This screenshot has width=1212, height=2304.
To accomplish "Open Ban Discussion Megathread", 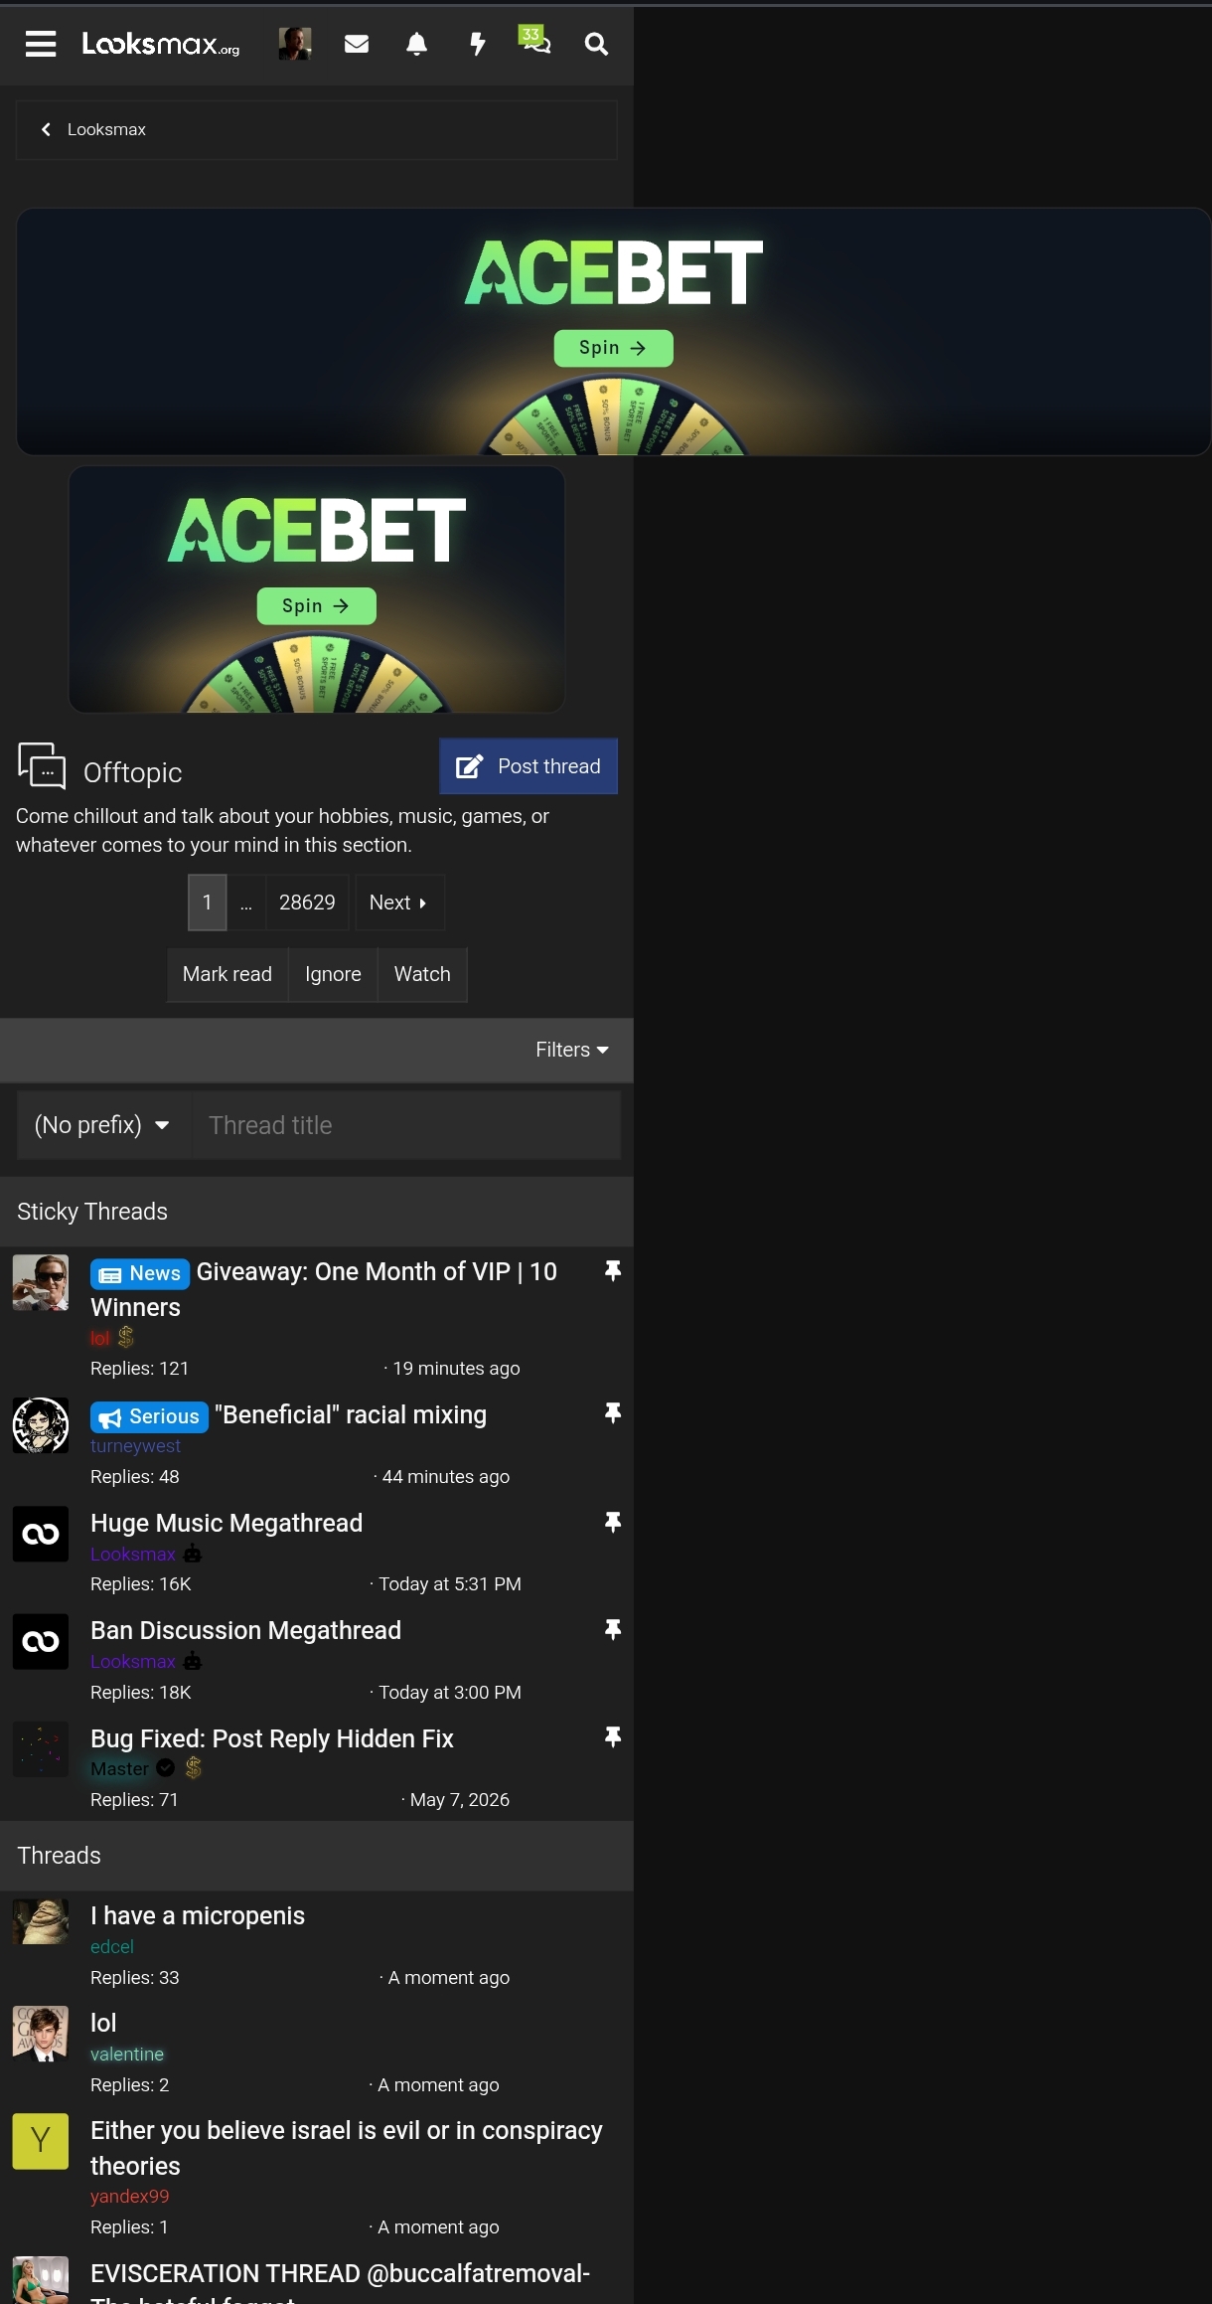I will click(246, 1630).
